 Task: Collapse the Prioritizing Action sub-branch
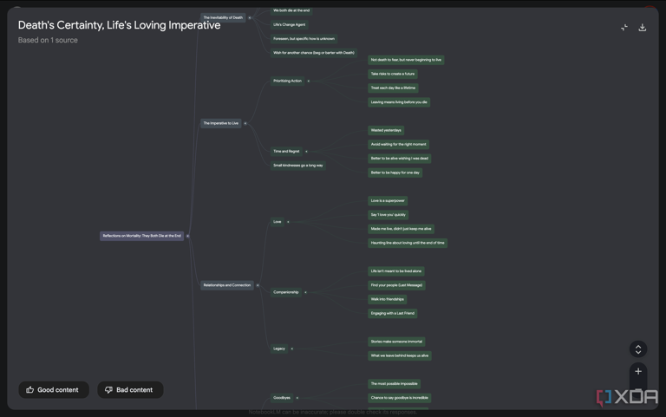click(x=308, y=81)
